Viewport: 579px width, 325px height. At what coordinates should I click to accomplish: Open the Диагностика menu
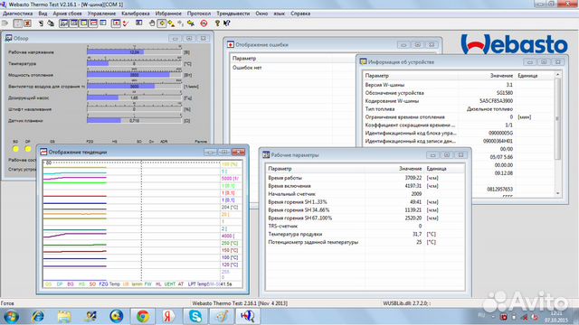coord(18,14)
